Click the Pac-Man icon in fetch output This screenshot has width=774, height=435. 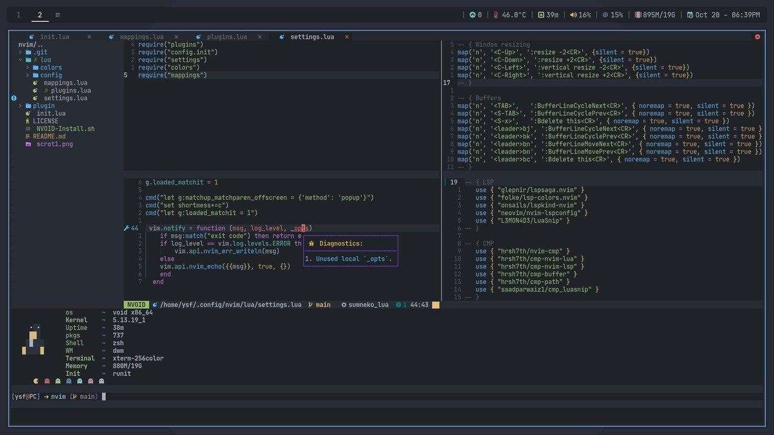pos(35,381)
